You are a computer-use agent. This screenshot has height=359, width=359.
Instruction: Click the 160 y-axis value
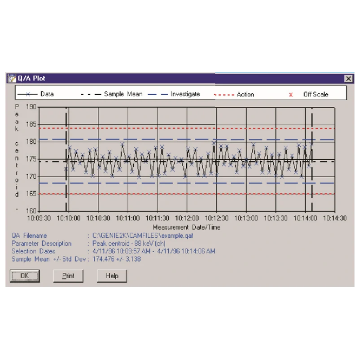coord(31,210)
